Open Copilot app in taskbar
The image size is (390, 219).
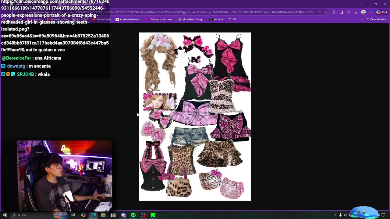(83, 215)
